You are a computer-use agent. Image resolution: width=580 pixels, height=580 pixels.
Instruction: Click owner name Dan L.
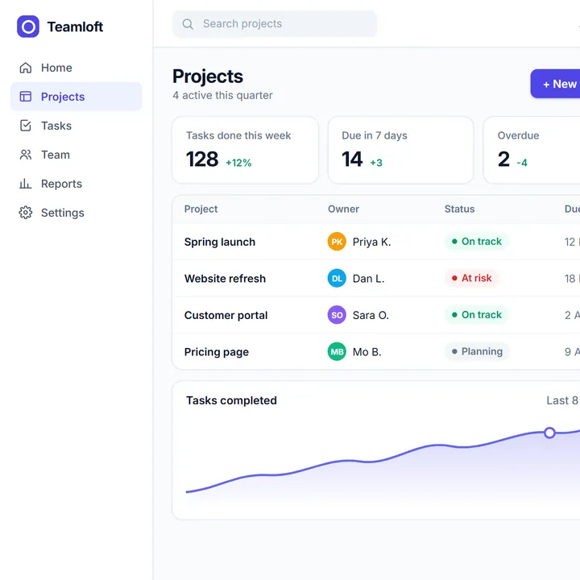368,279
